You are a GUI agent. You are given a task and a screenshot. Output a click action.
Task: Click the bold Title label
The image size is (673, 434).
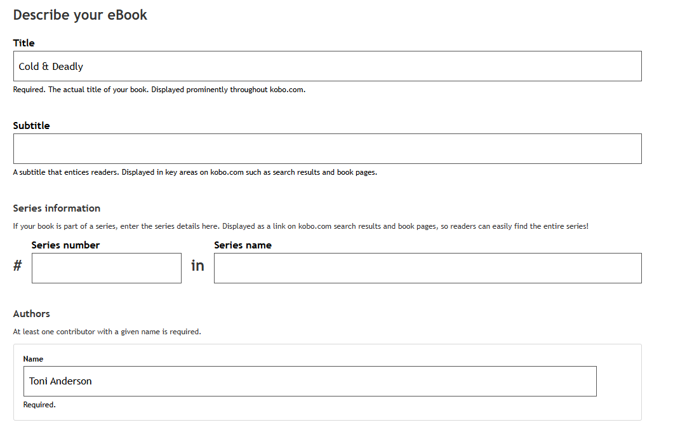coord(24,43)
